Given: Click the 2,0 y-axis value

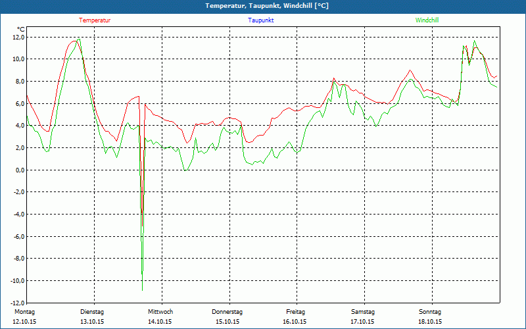Looking at the screenshot, I should [x=20, y=147].
